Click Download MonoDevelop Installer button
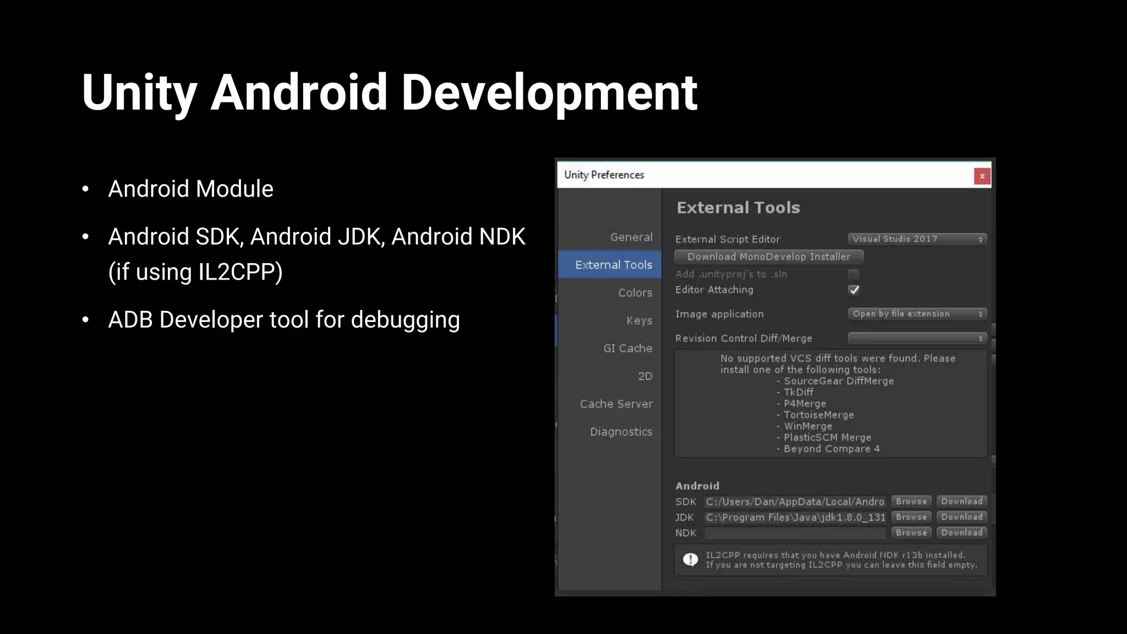 769,256
